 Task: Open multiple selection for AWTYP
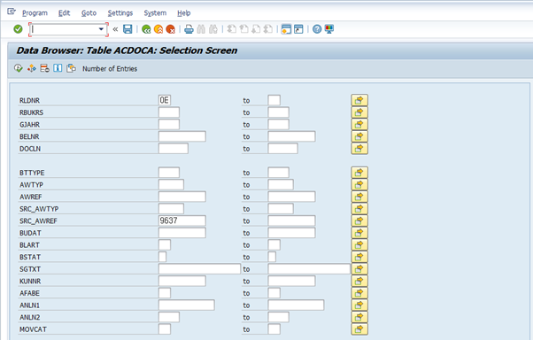359,185
